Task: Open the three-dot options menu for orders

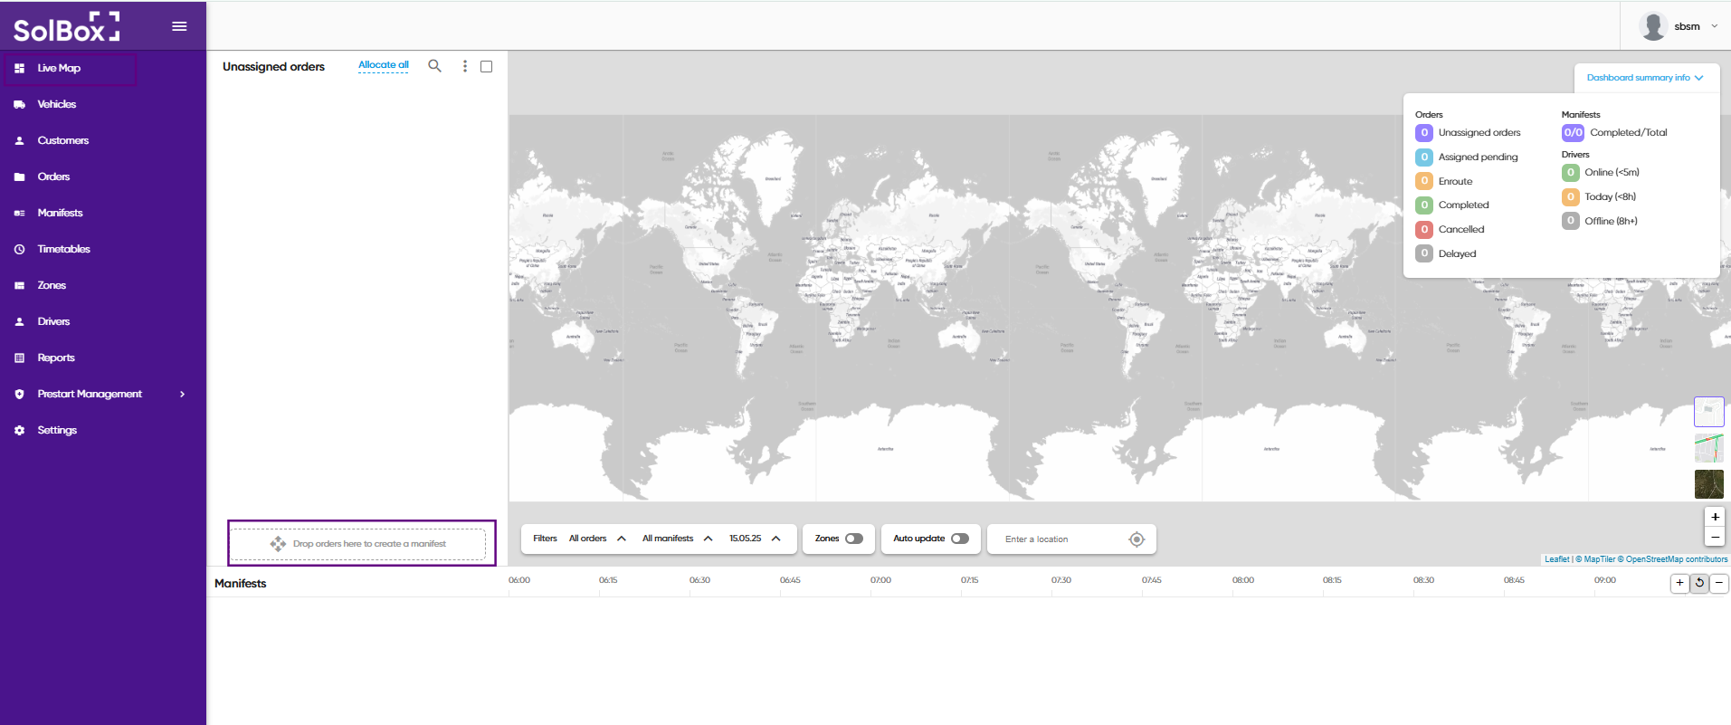Action: click(465, 66)
